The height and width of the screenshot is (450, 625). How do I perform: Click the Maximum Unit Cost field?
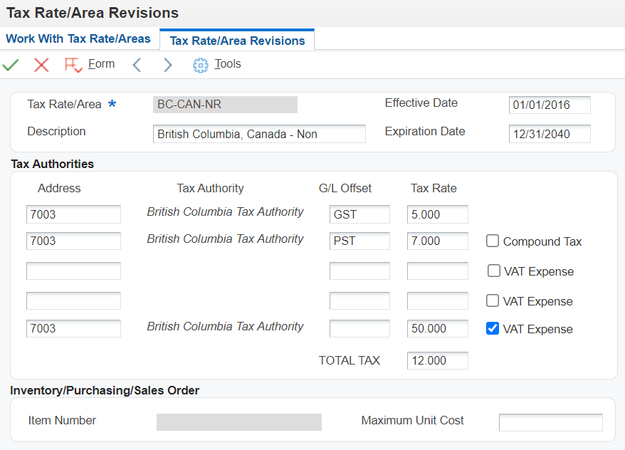tap(550, 422)
